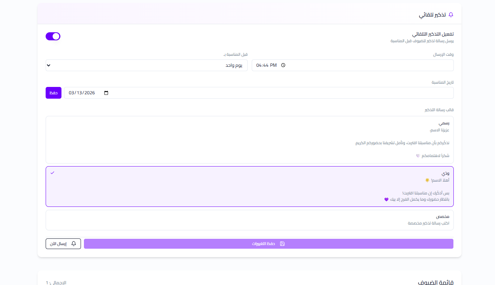Image resolution: width=495 pixels, height=285 pixels.
Task: Open the قبل المناسبة بـ dropdown
Action: point(147,65)
